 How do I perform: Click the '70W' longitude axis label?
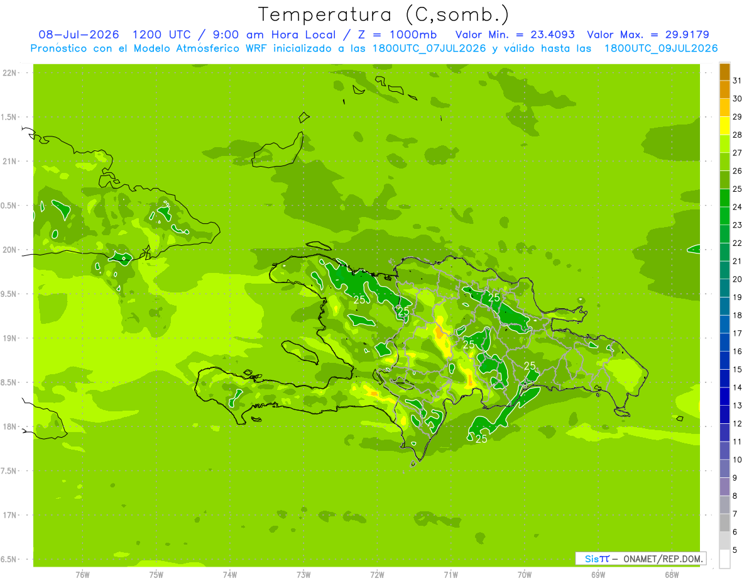pos(525,574)
